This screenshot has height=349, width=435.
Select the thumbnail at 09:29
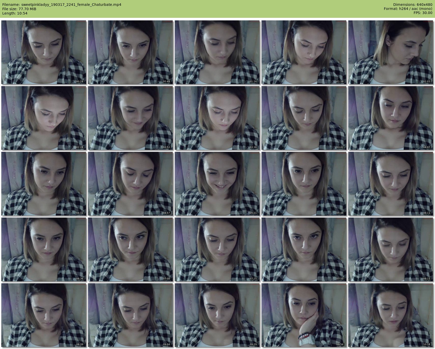coord(217,315)
